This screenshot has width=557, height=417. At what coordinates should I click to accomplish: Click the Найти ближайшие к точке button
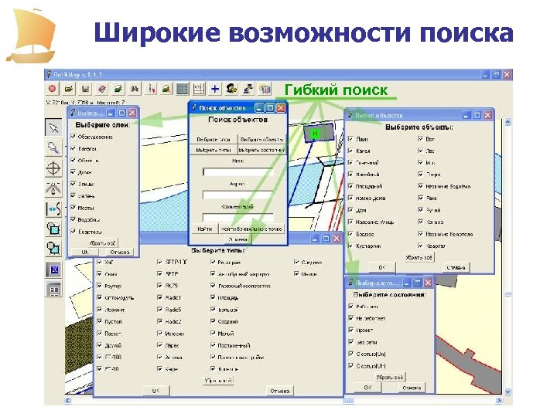coord(251,229)
